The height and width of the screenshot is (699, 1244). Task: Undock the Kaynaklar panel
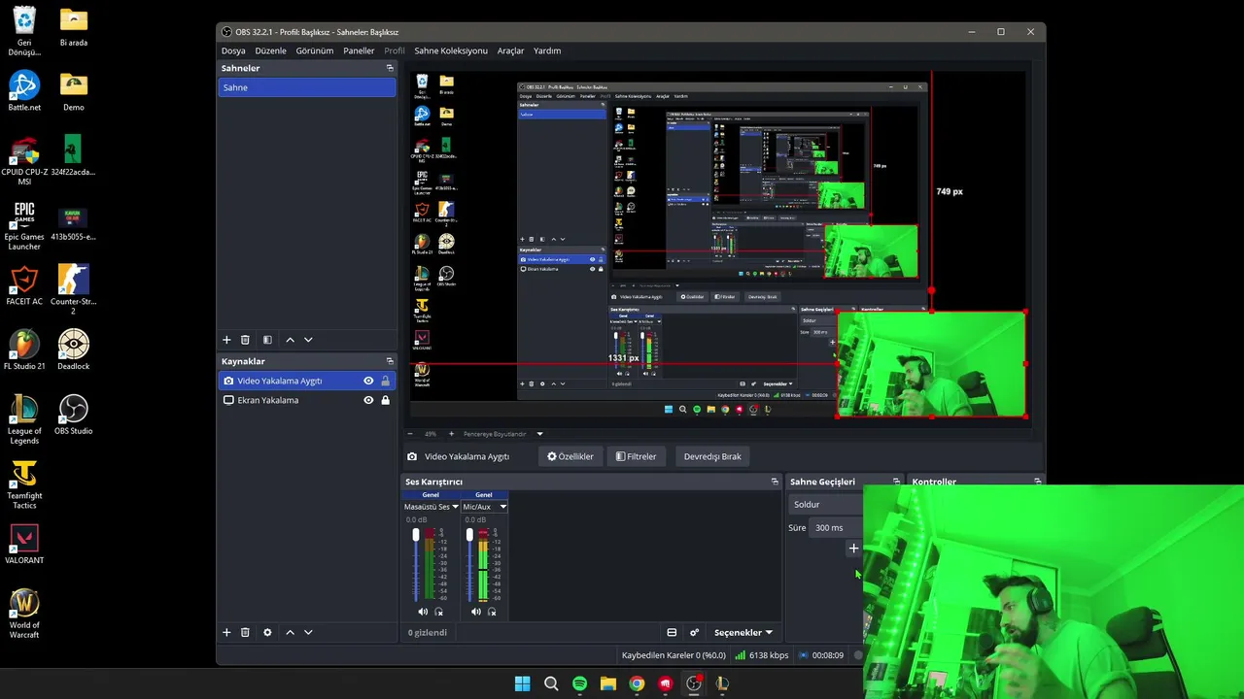point(390,361)
